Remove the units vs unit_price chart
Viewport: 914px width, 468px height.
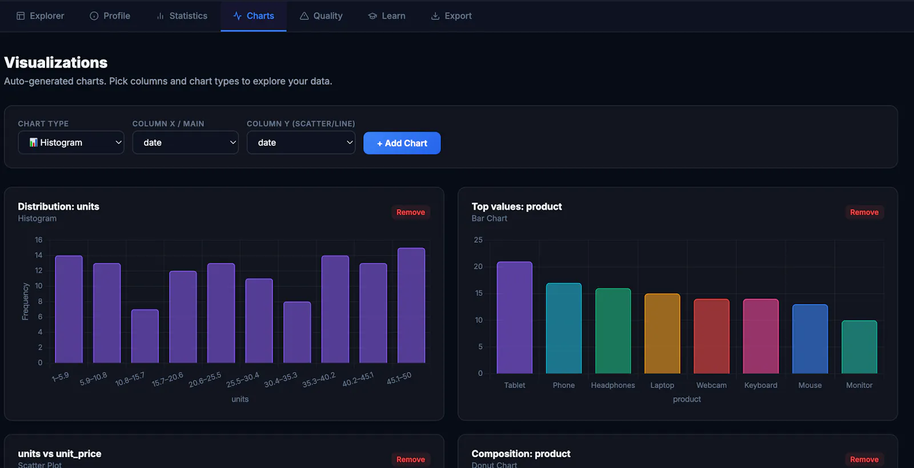point(411,459)
